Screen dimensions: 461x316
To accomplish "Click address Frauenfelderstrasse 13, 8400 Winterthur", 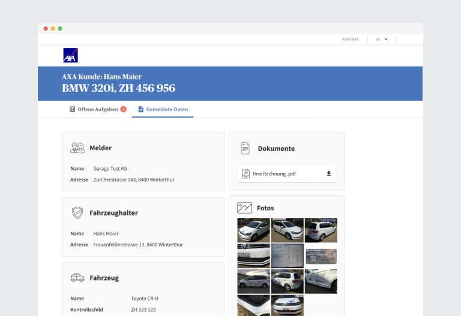I will 138,245.
